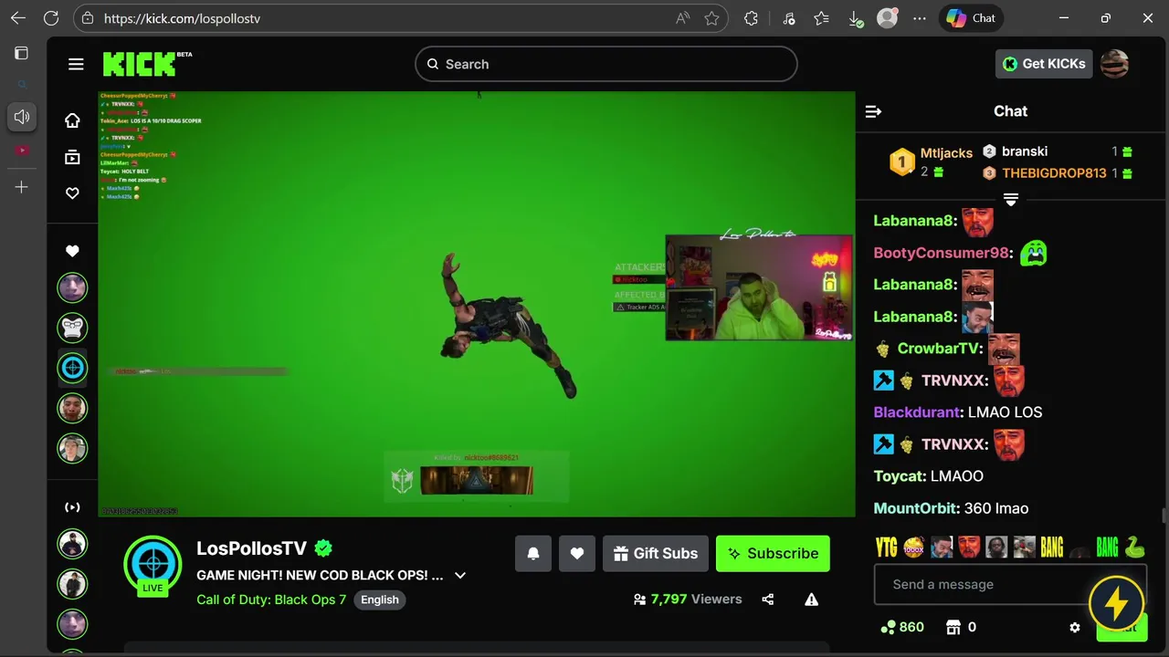
Task: Report the stream using the warning icon
Action: point(811,600)
